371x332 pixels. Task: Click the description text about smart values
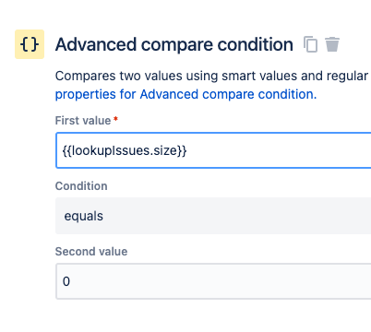point(211,76)
